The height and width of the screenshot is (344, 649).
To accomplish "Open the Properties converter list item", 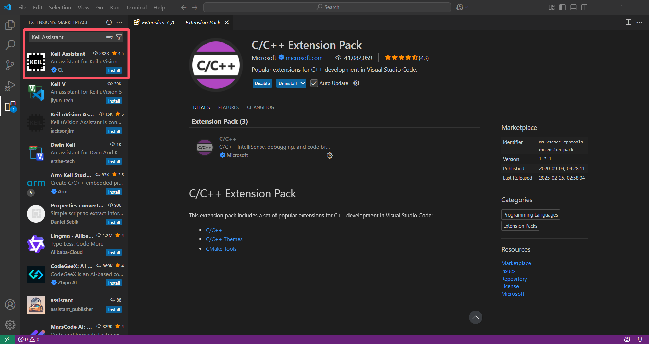I will pyautogui.click(x=75, y=214).
